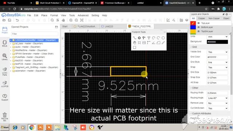This screenshot has height=131, width=233.
Task: Open the Recycle Bin sidebar item
Action: [5, 117]
